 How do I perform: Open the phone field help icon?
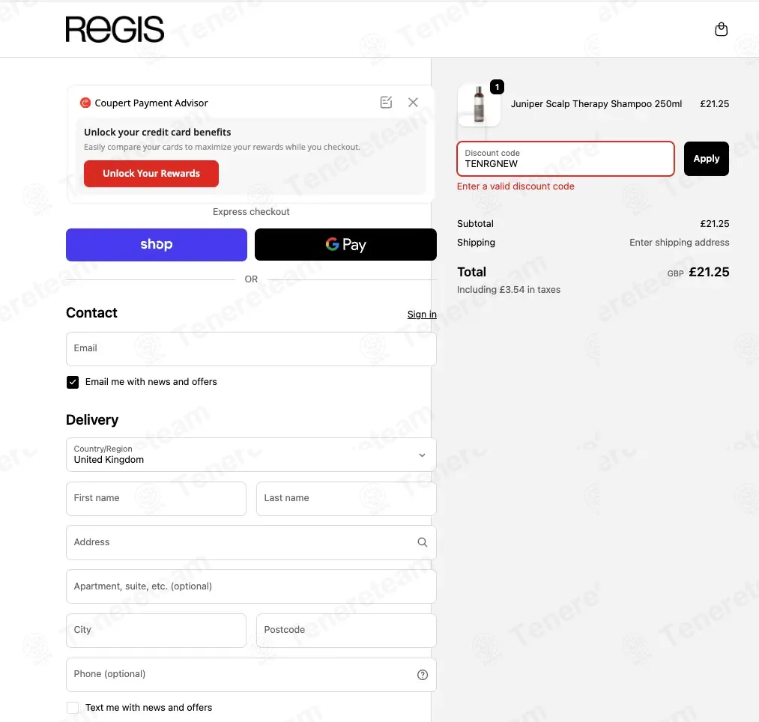(x=422, y=675)
